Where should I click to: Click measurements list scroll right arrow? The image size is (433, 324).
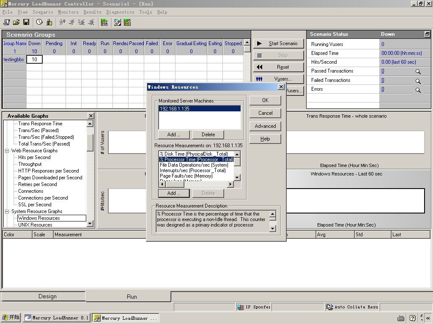click(230, 184)
